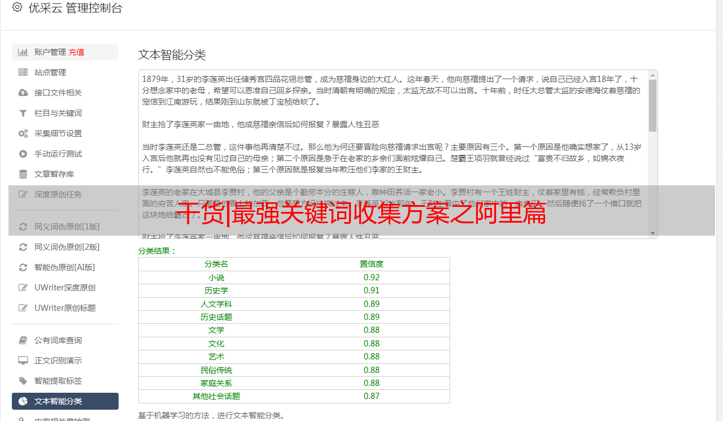Click the red 充值 recharge link

pos(76,52)
